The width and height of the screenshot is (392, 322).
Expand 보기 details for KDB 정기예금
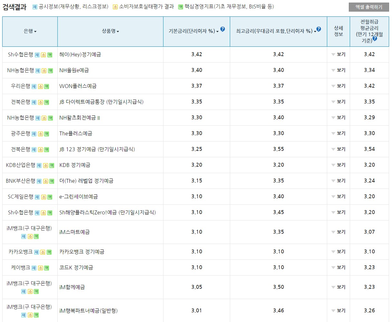click(338, 165)
